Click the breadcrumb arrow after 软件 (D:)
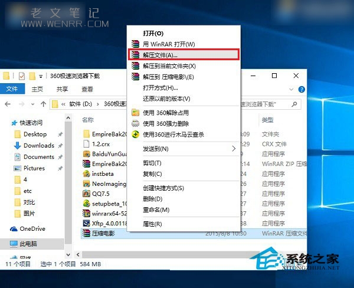The image size is (354, 288). click(x=98, y=104)
